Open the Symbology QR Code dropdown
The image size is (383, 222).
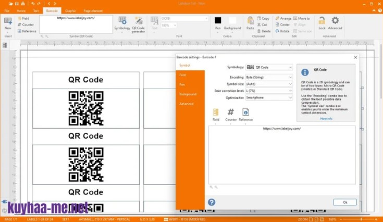coord(269,67)
